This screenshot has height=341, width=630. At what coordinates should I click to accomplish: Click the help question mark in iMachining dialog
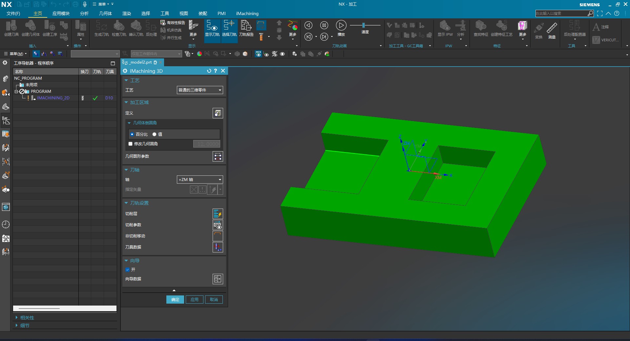coord(216,71)
